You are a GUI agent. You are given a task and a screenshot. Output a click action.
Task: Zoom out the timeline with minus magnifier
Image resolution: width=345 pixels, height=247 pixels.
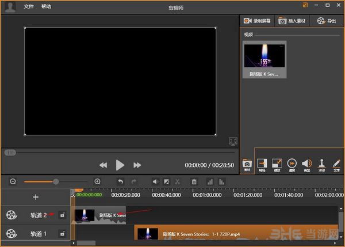click(x=13, y=181)
